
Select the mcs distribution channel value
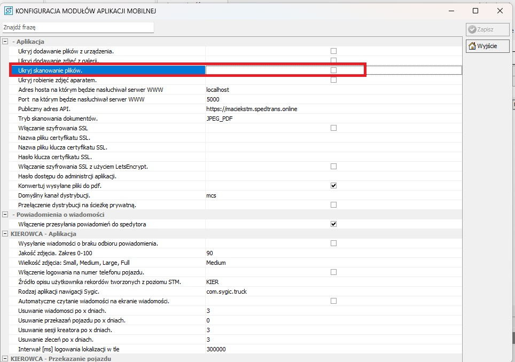click(x=211, y=195)
